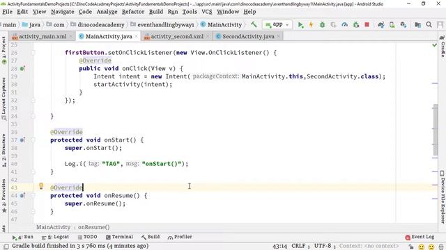
Task: Click override gutter marker on line 28
Action: click(x=22, y=69)
